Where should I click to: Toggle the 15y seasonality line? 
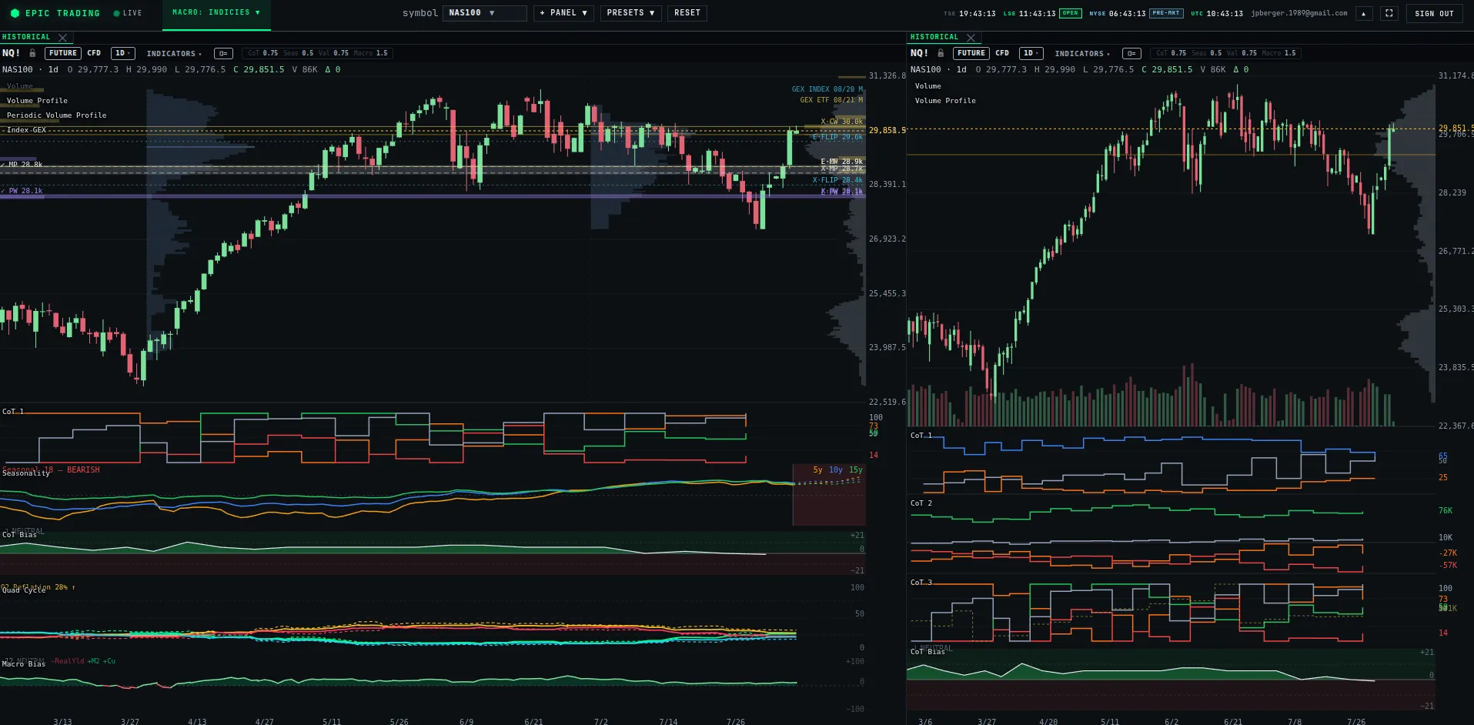pyautogui.click(x=855, y=469)
